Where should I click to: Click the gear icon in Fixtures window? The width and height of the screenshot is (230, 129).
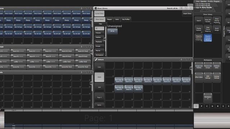[x=82, y=8]
